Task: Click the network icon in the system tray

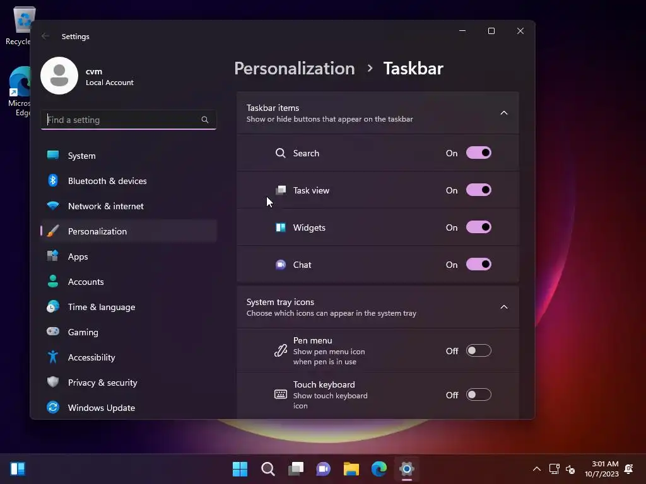Action: coord(554,469)
